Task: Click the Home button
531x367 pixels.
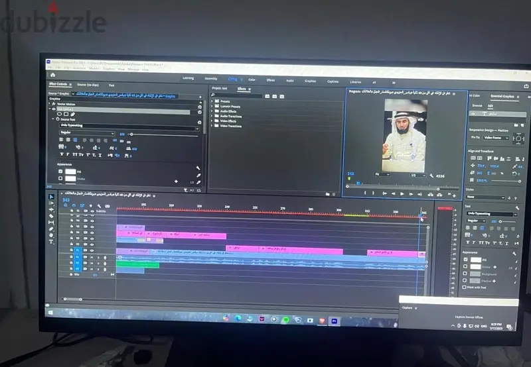Action: (53, 75)
